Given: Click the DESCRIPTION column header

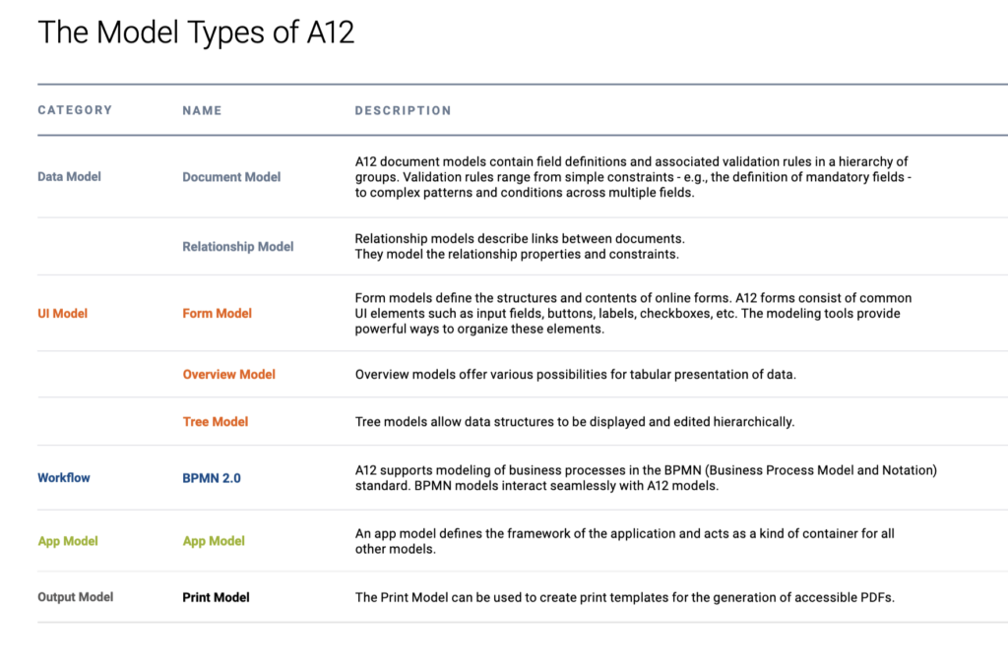Looking at the screenshot, I should click(403, 111).
